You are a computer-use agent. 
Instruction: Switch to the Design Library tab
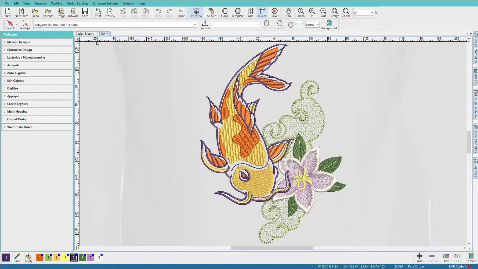click(x=85, y=34)
